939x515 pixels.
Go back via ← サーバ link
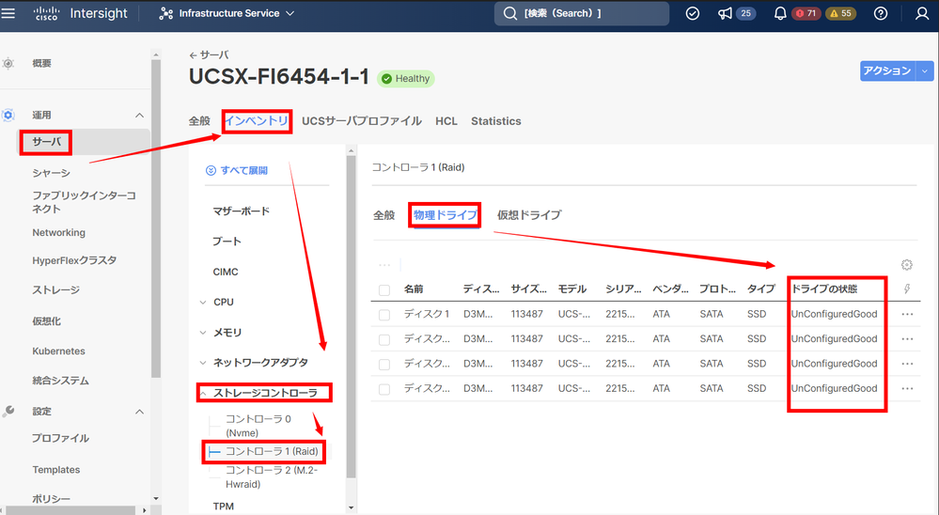pyautogui.click(x=209, y=55)
